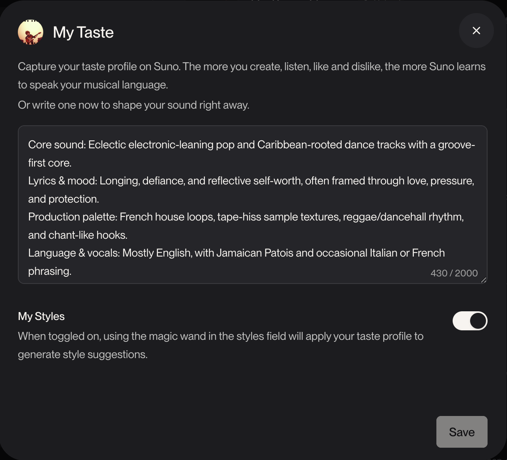Focus the taste profile text area
This screenshot has width=507, height=460.
coord(252,204)
